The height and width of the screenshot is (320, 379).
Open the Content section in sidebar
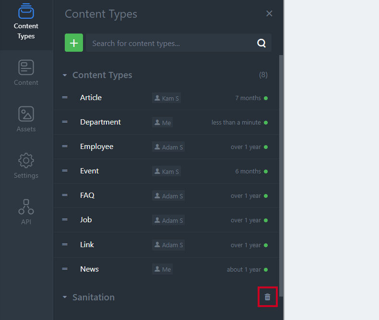tap(26, 73)
